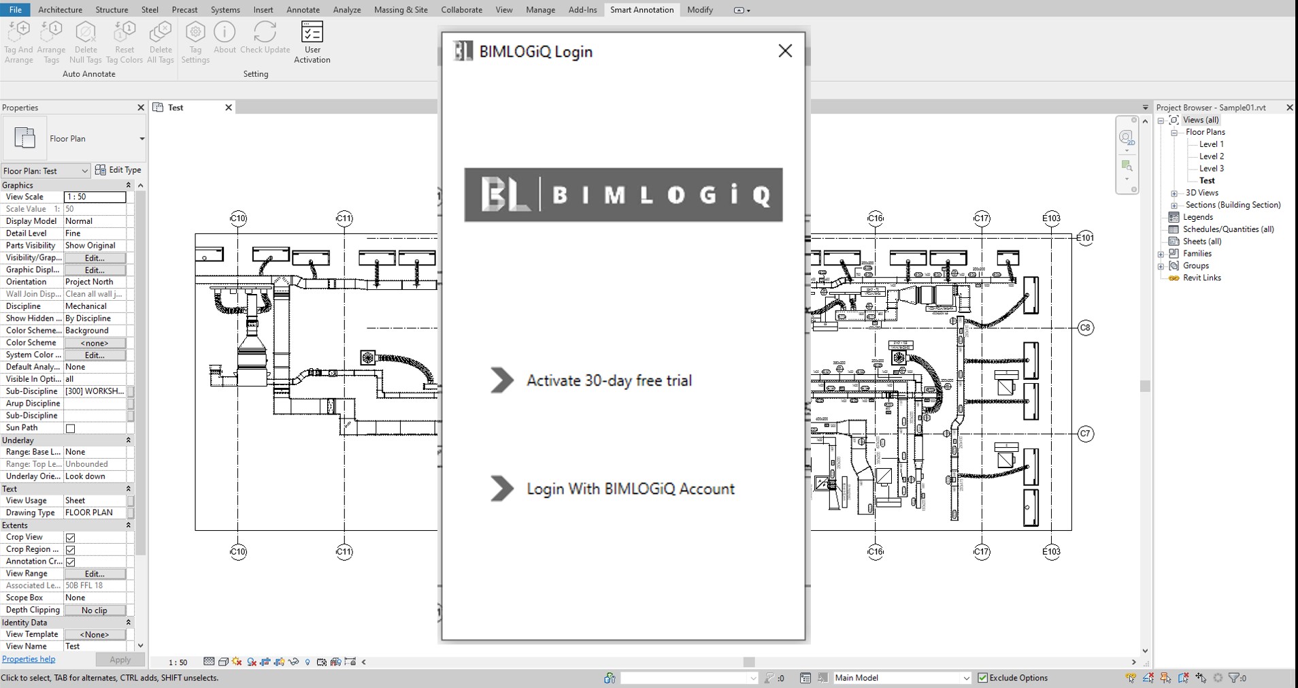This screenshot has height=688, width=1298.
Task: Expand the Groups tree node
Action: pos(1161,266)
